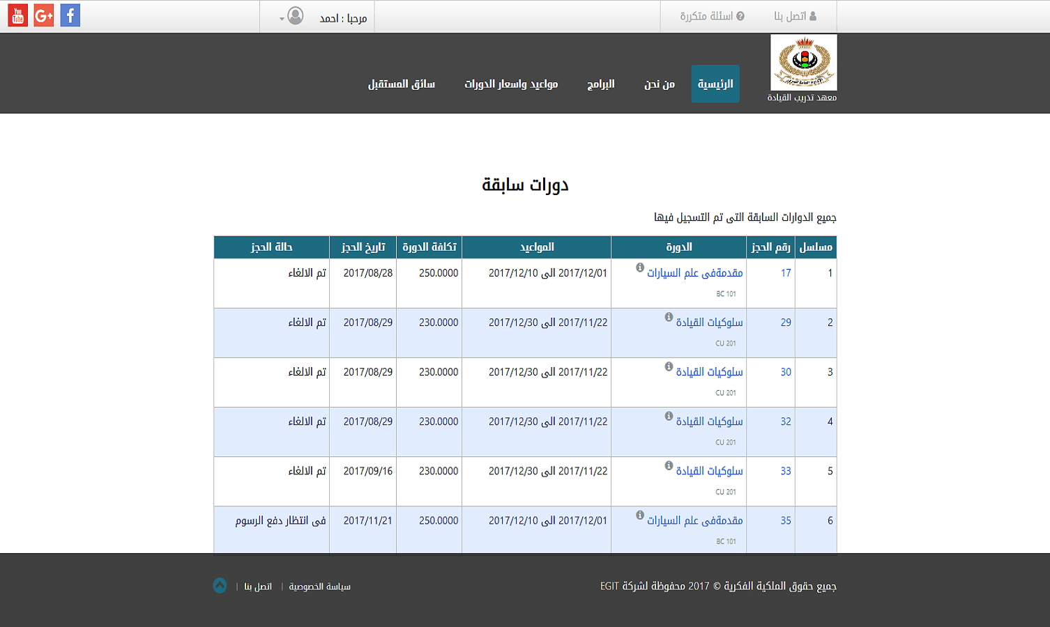Open booking number 17 link
1050x627 pixels.
(x=786, y=273)
